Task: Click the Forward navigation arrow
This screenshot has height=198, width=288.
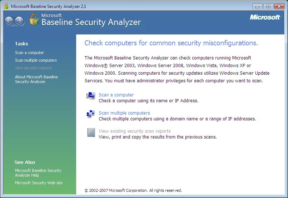Action: 19,21
